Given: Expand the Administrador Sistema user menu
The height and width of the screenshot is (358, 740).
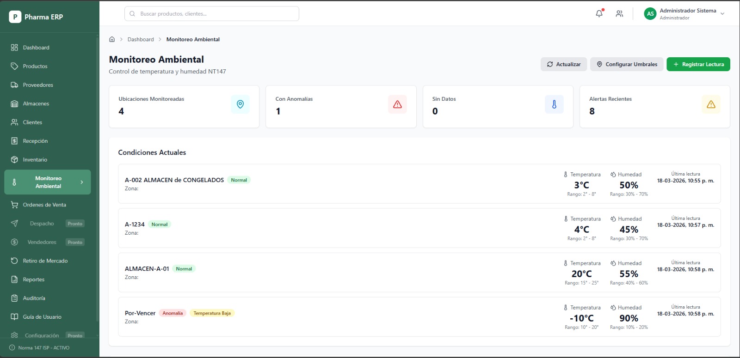Looking at the screenshot, I should tap(722, 14).
